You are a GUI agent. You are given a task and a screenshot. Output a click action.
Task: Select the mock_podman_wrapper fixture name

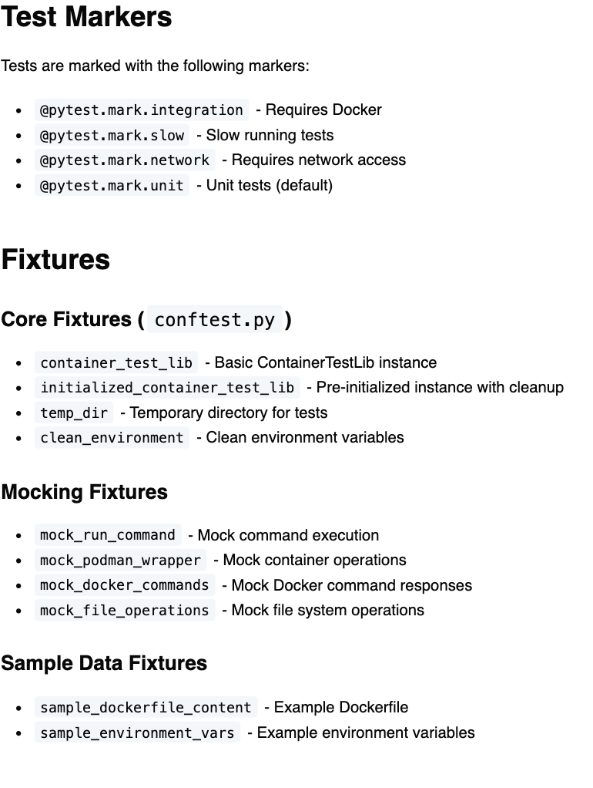pyautogui.click(x=120, y=561)
